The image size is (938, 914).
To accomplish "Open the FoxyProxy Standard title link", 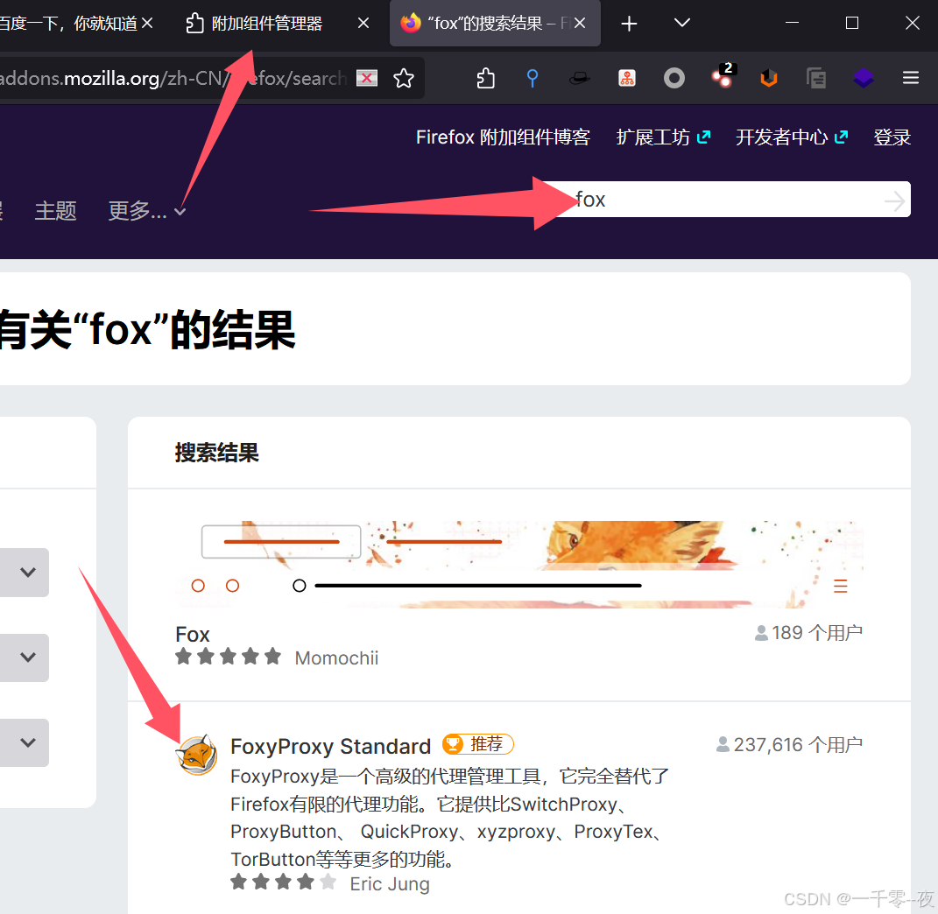I will click(x=330, y=747).
